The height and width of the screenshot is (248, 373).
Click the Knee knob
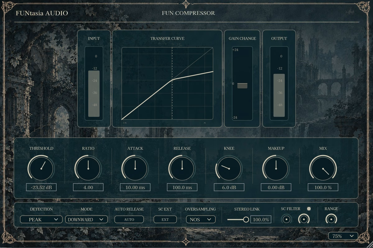(229, 168)
